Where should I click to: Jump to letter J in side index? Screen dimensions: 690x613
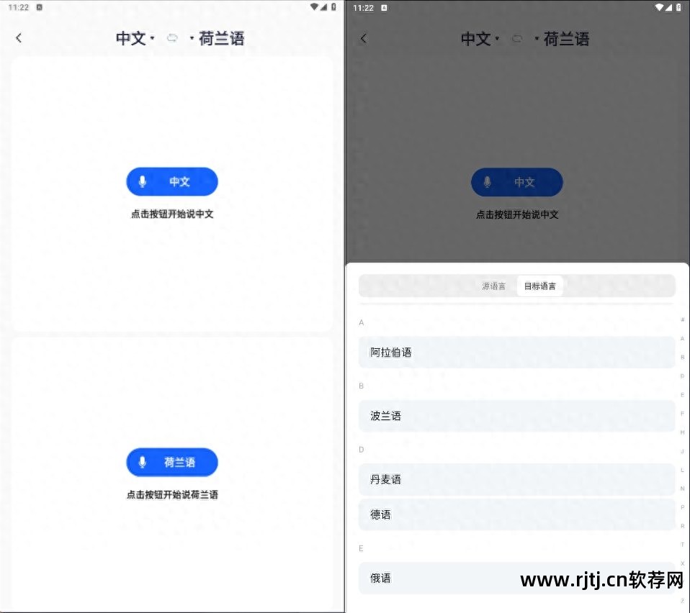pos(683,451)
